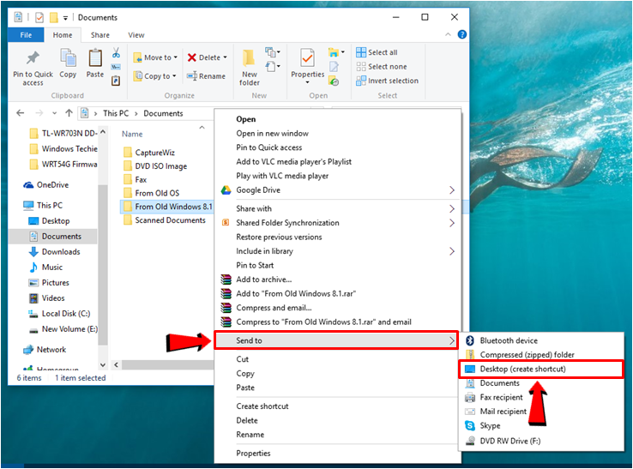Click Desktop (create shortcut) in submenu

pos(522,370)
